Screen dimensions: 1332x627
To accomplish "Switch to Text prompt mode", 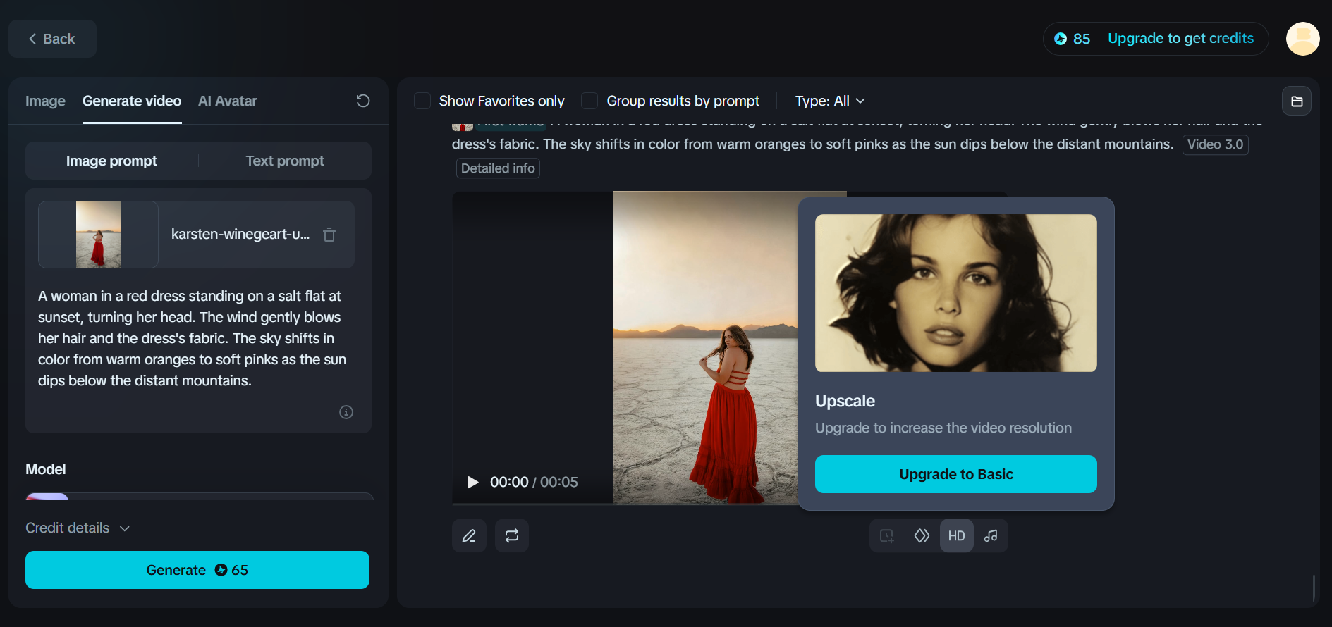I will 285,161.
